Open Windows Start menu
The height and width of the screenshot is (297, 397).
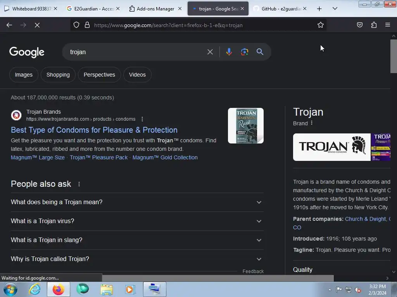[x=10, y=289]
